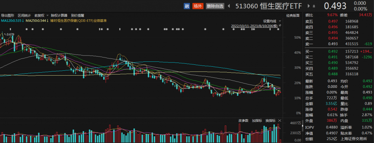Go to next stock with right arrow
This screenshot has height=143, width=374.
point(309,6)
